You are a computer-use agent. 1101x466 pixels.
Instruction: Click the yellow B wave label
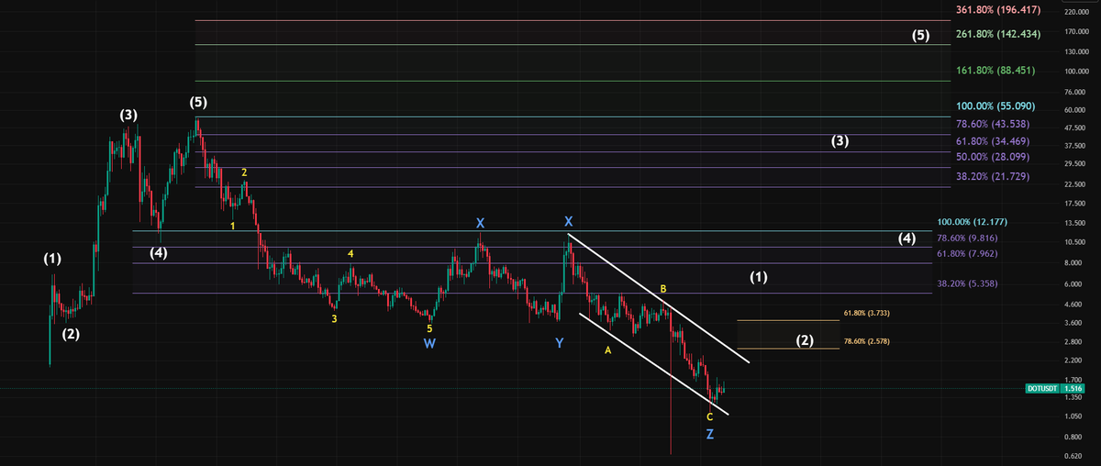click(663, 289)
